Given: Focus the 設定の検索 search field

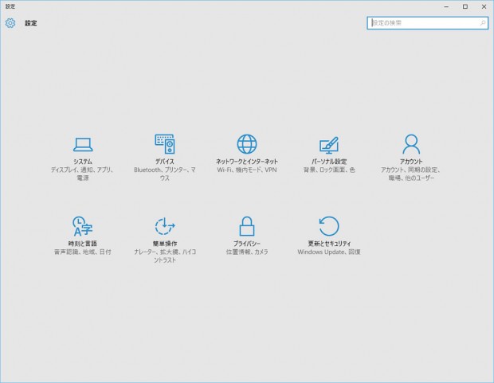Looking at the screenshot, I should point(428,23).
